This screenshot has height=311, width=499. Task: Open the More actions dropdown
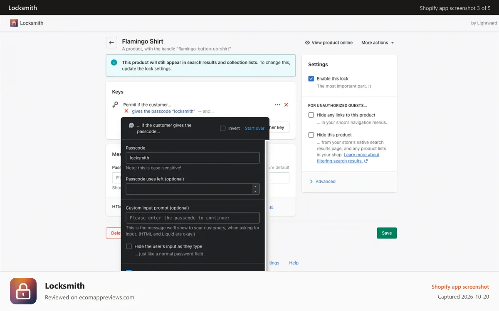378,43
